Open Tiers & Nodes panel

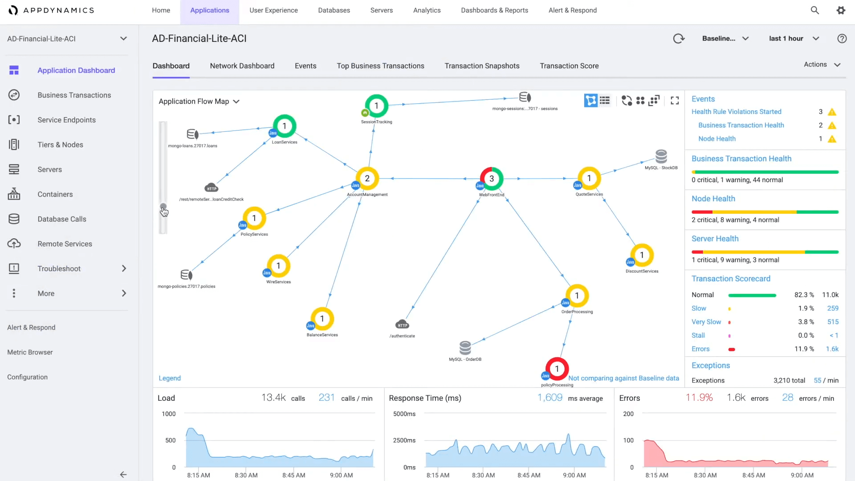coord(60,144)
